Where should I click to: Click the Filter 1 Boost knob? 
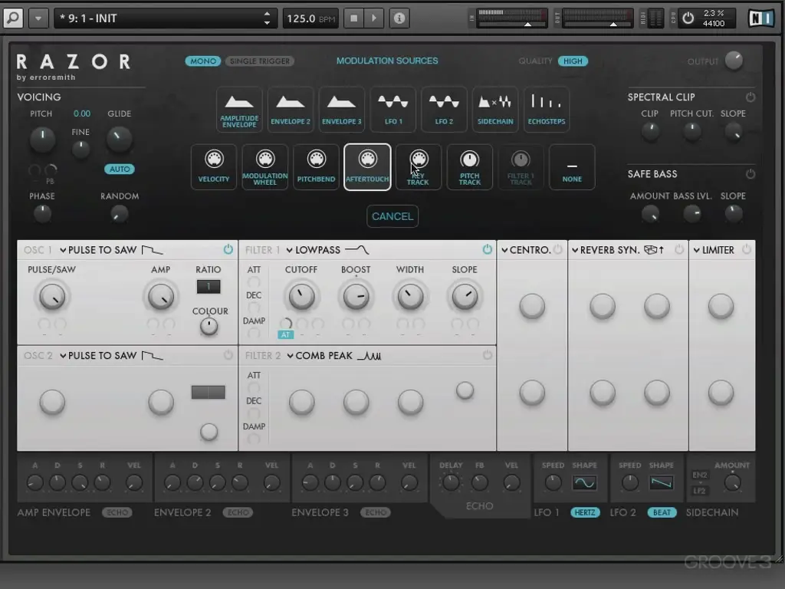click(356, 297)
